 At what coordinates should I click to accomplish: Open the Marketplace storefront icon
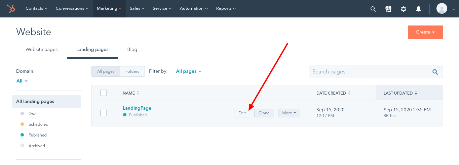tap(388, 9)
